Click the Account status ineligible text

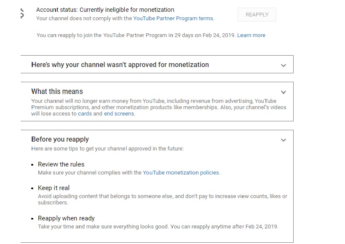pyautogui.click(x=105, y=10)
